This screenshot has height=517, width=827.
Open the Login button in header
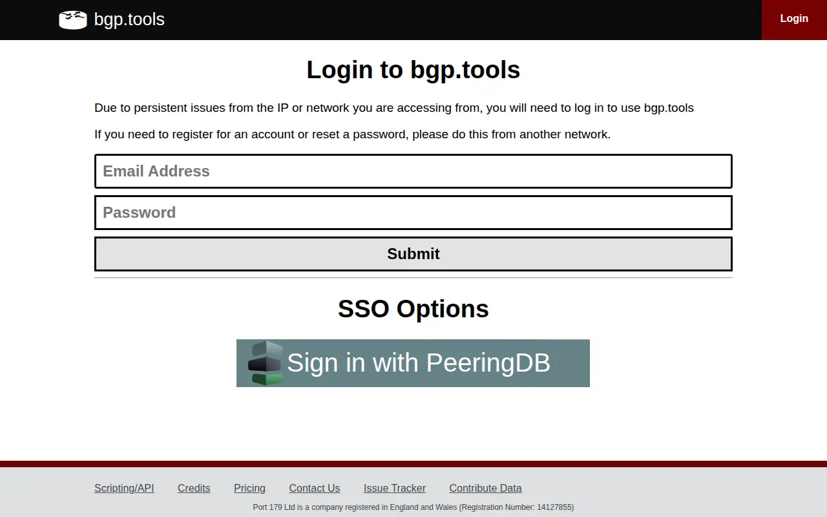point(794,19)
